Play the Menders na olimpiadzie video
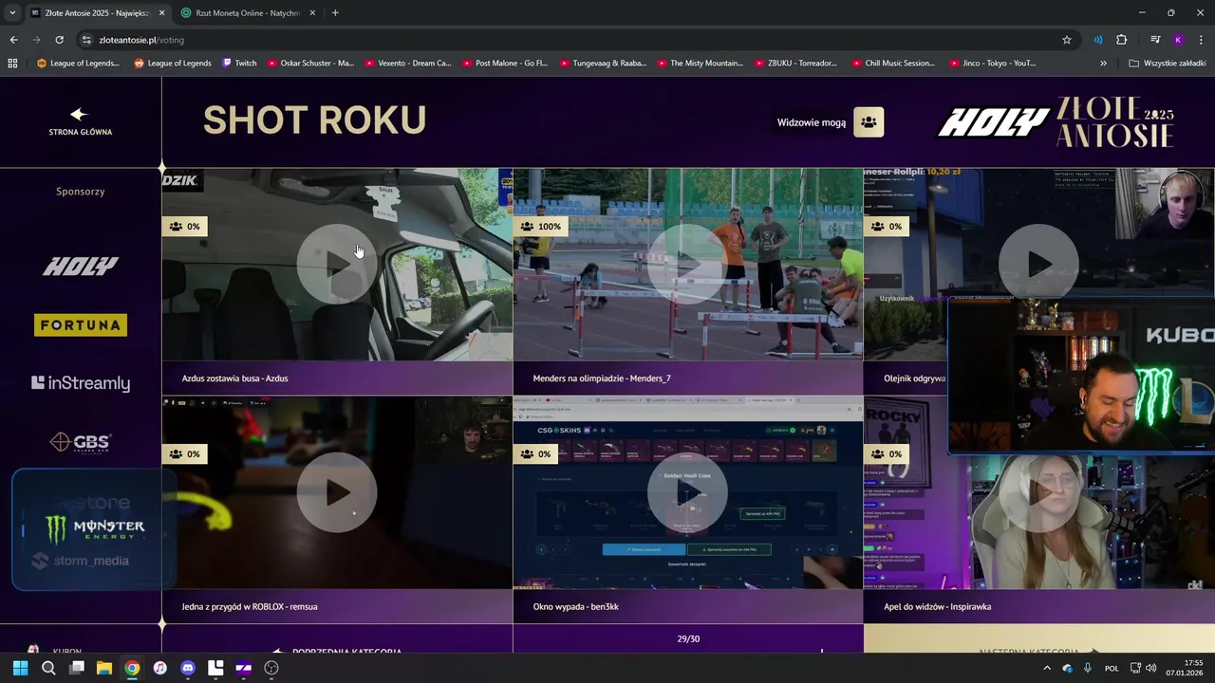 (x=687, y=265)
